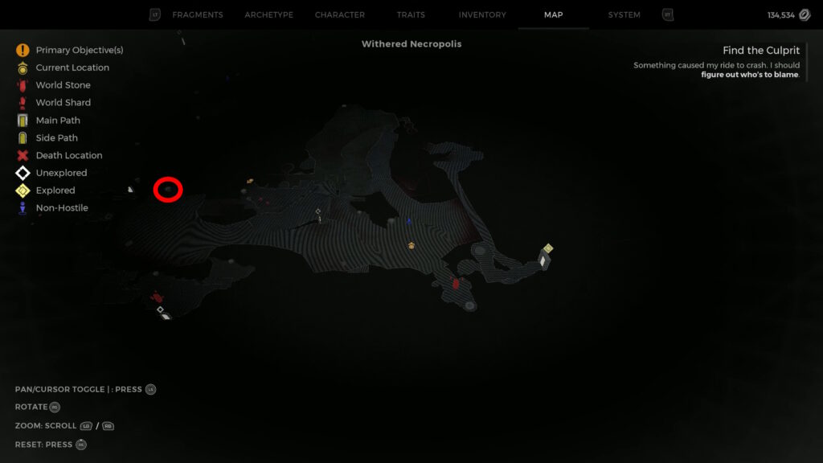
Task: Click the Unexplored legend label
Action: point(61,173)
